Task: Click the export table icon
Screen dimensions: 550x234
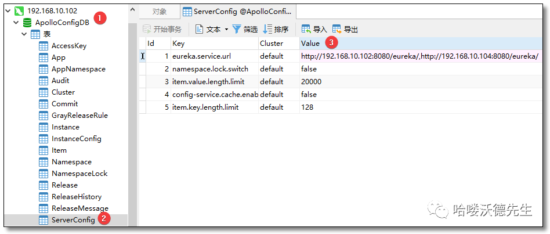Action: click(336, 29)
